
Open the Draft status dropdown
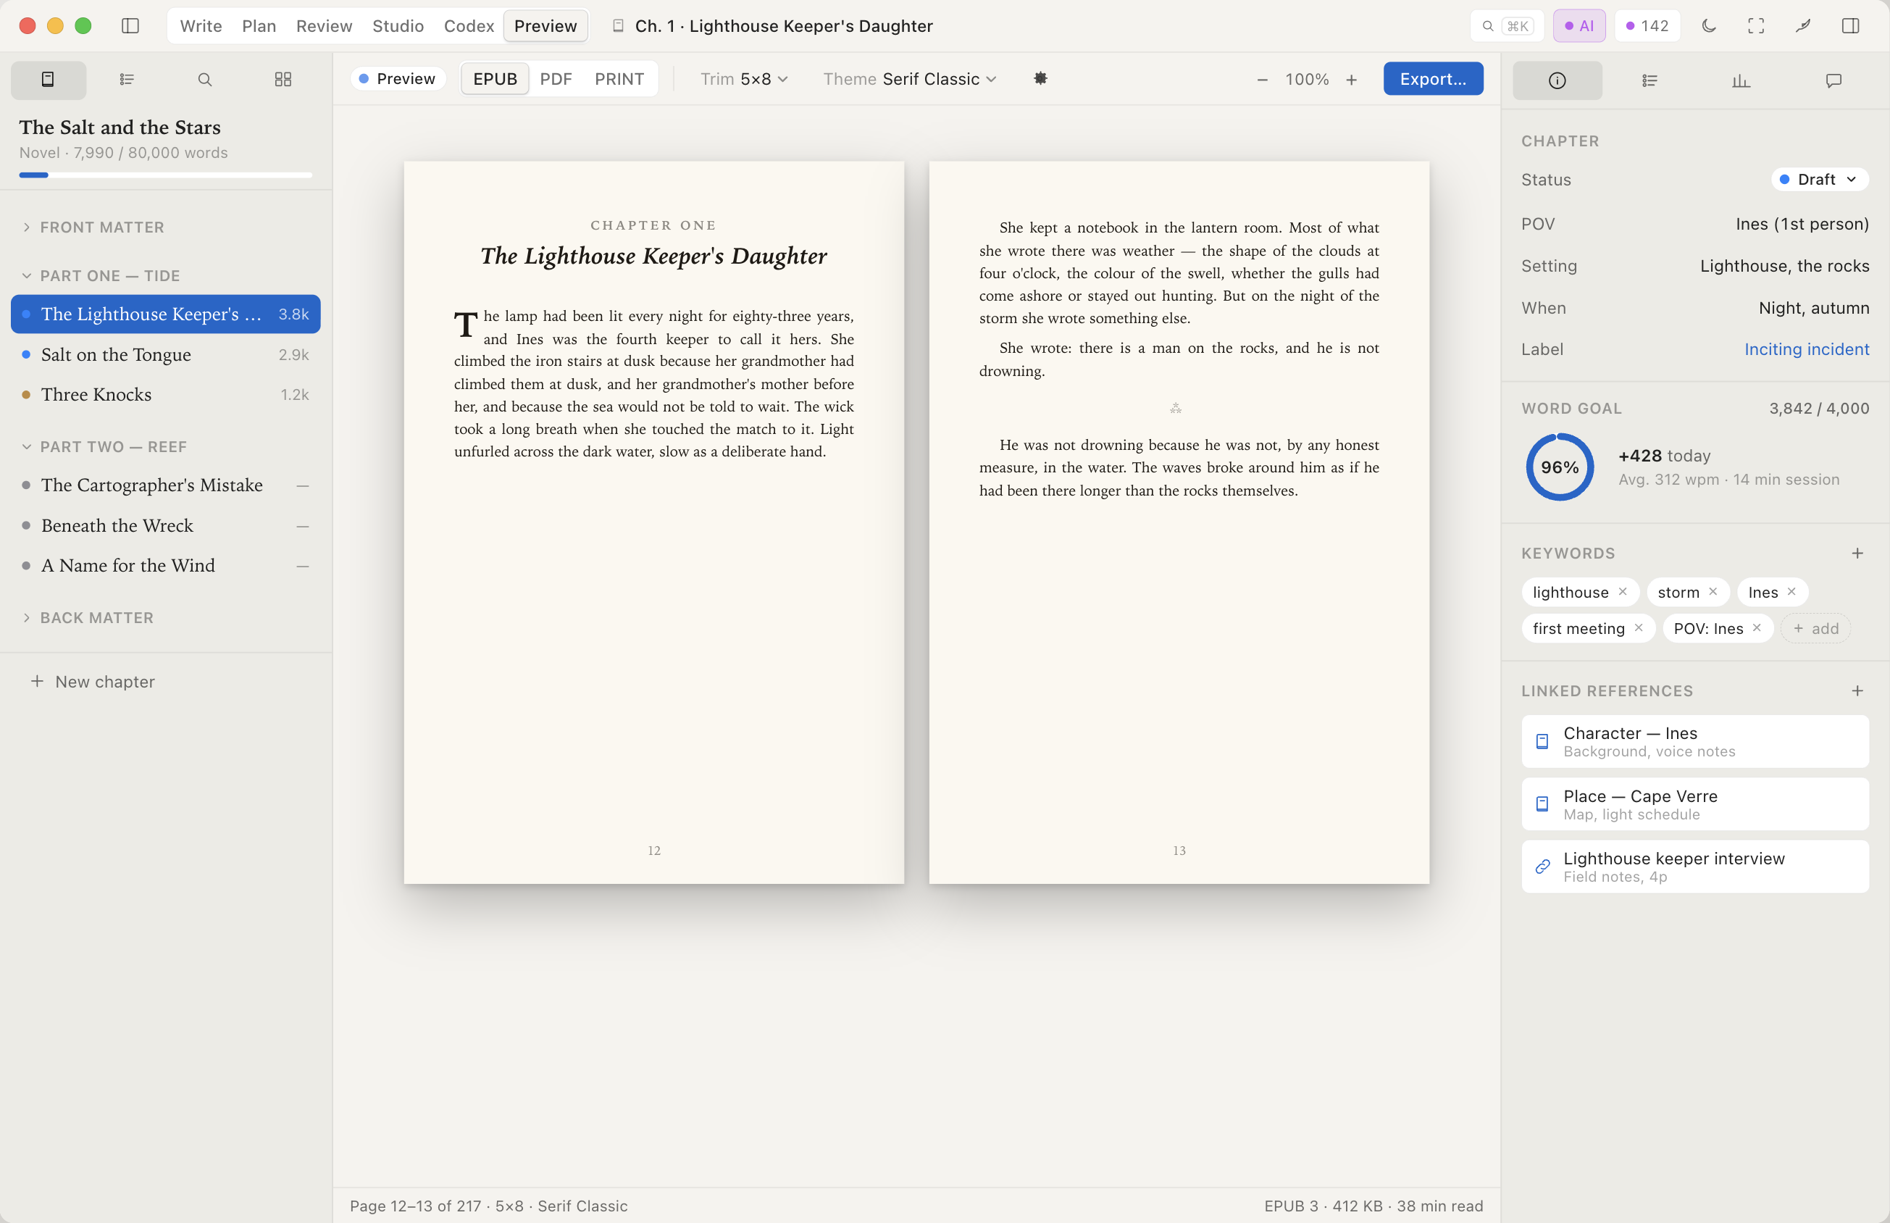[1819, 180]
